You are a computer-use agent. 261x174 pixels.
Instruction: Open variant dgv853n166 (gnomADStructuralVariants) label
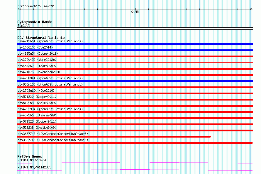(50, 84)
